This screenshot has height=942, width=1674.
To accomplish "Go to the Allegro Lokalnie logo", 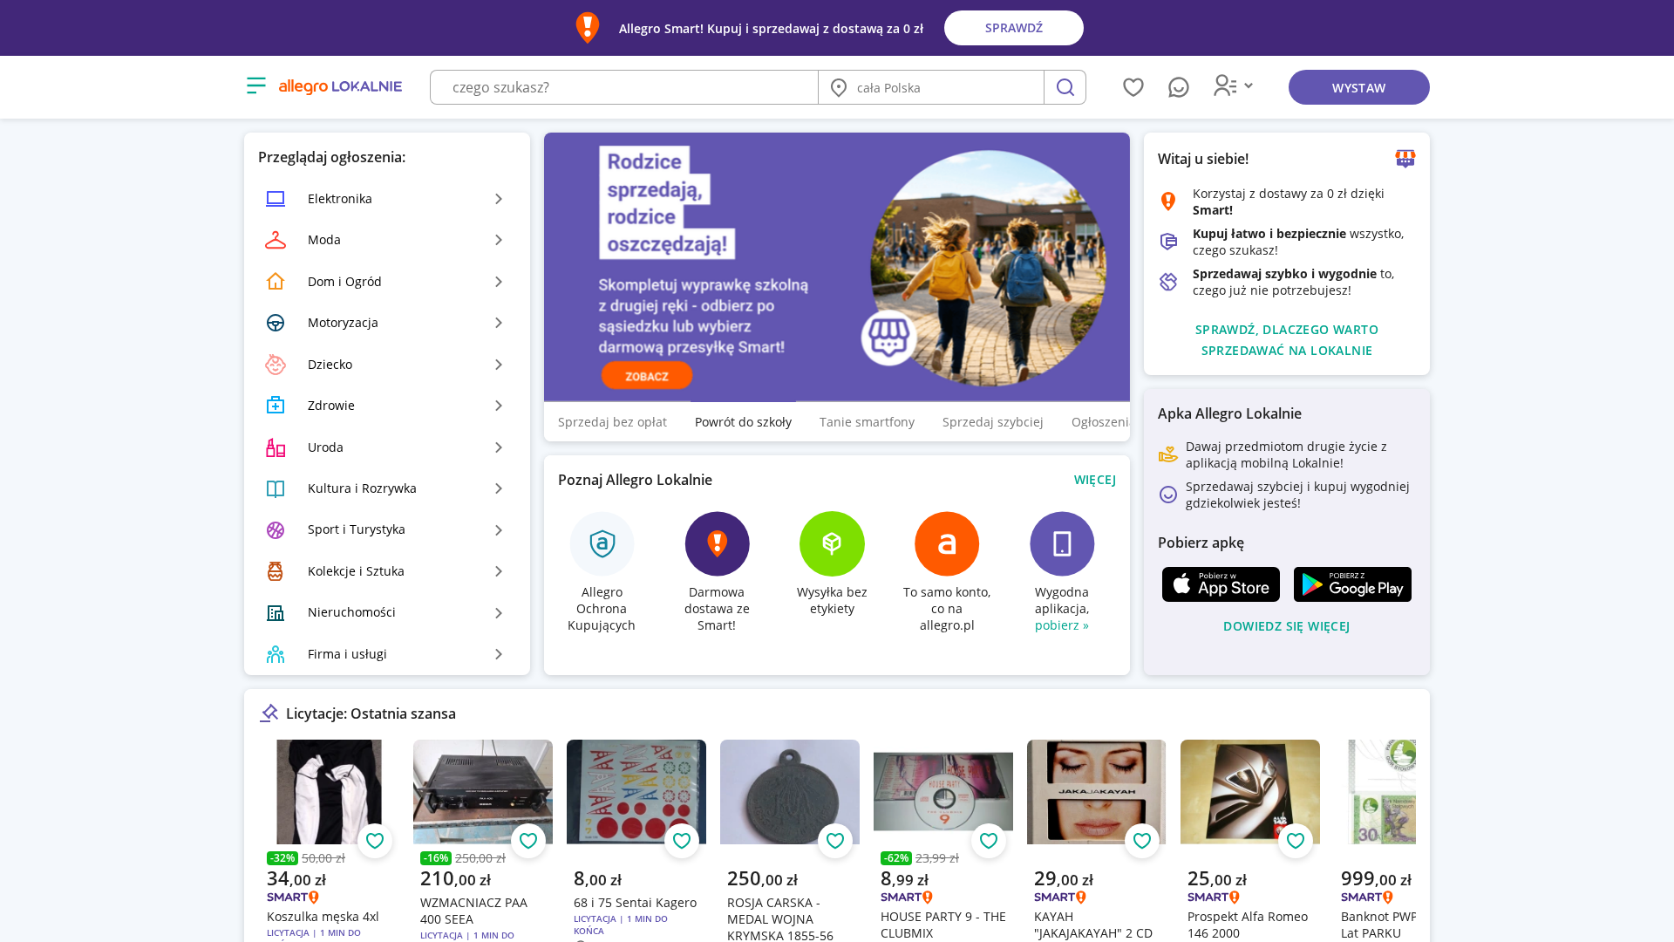I will (x=340, y=86).
